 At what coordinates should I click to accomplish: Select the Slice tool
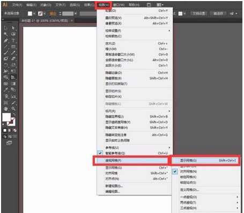coord(13,102)
